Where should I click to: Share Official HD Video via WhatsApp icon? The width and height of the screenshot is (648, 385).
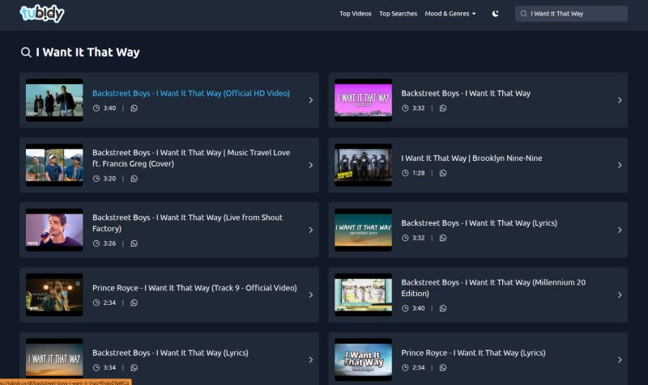pos(134,108)
